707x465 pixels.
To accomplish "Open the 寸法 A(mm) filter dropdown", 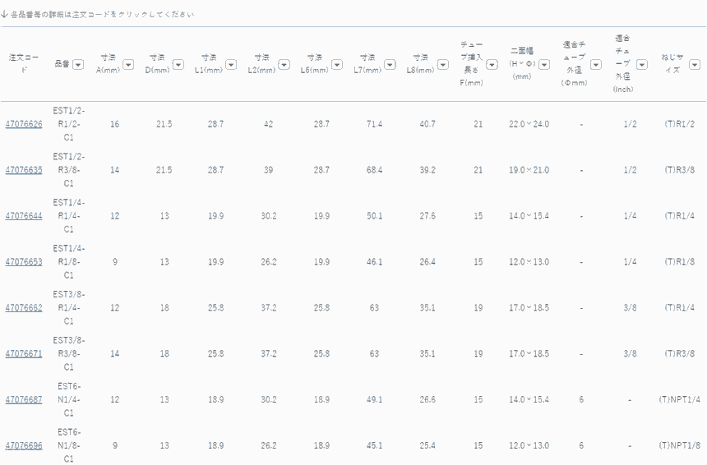I will (x=125, y=64).
